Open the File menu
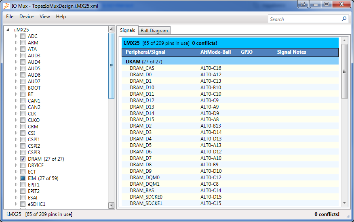 [x=10, y=17]
